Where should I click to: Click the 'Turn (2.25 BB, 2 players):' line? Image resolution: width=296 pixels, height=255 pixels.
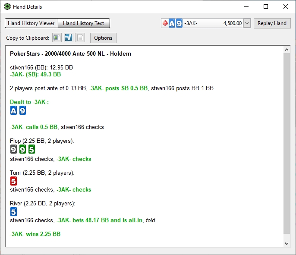pos(42,173)
